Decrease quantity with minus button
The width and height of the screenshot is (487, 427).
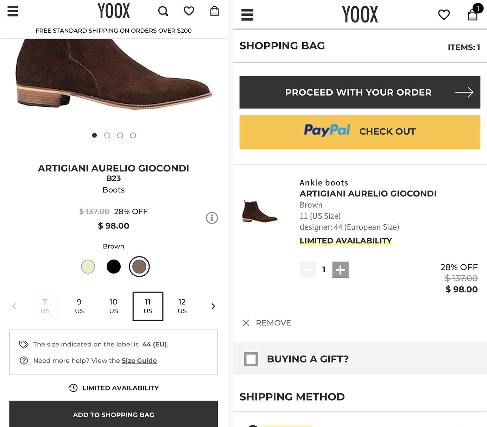[x=308, y=270]
